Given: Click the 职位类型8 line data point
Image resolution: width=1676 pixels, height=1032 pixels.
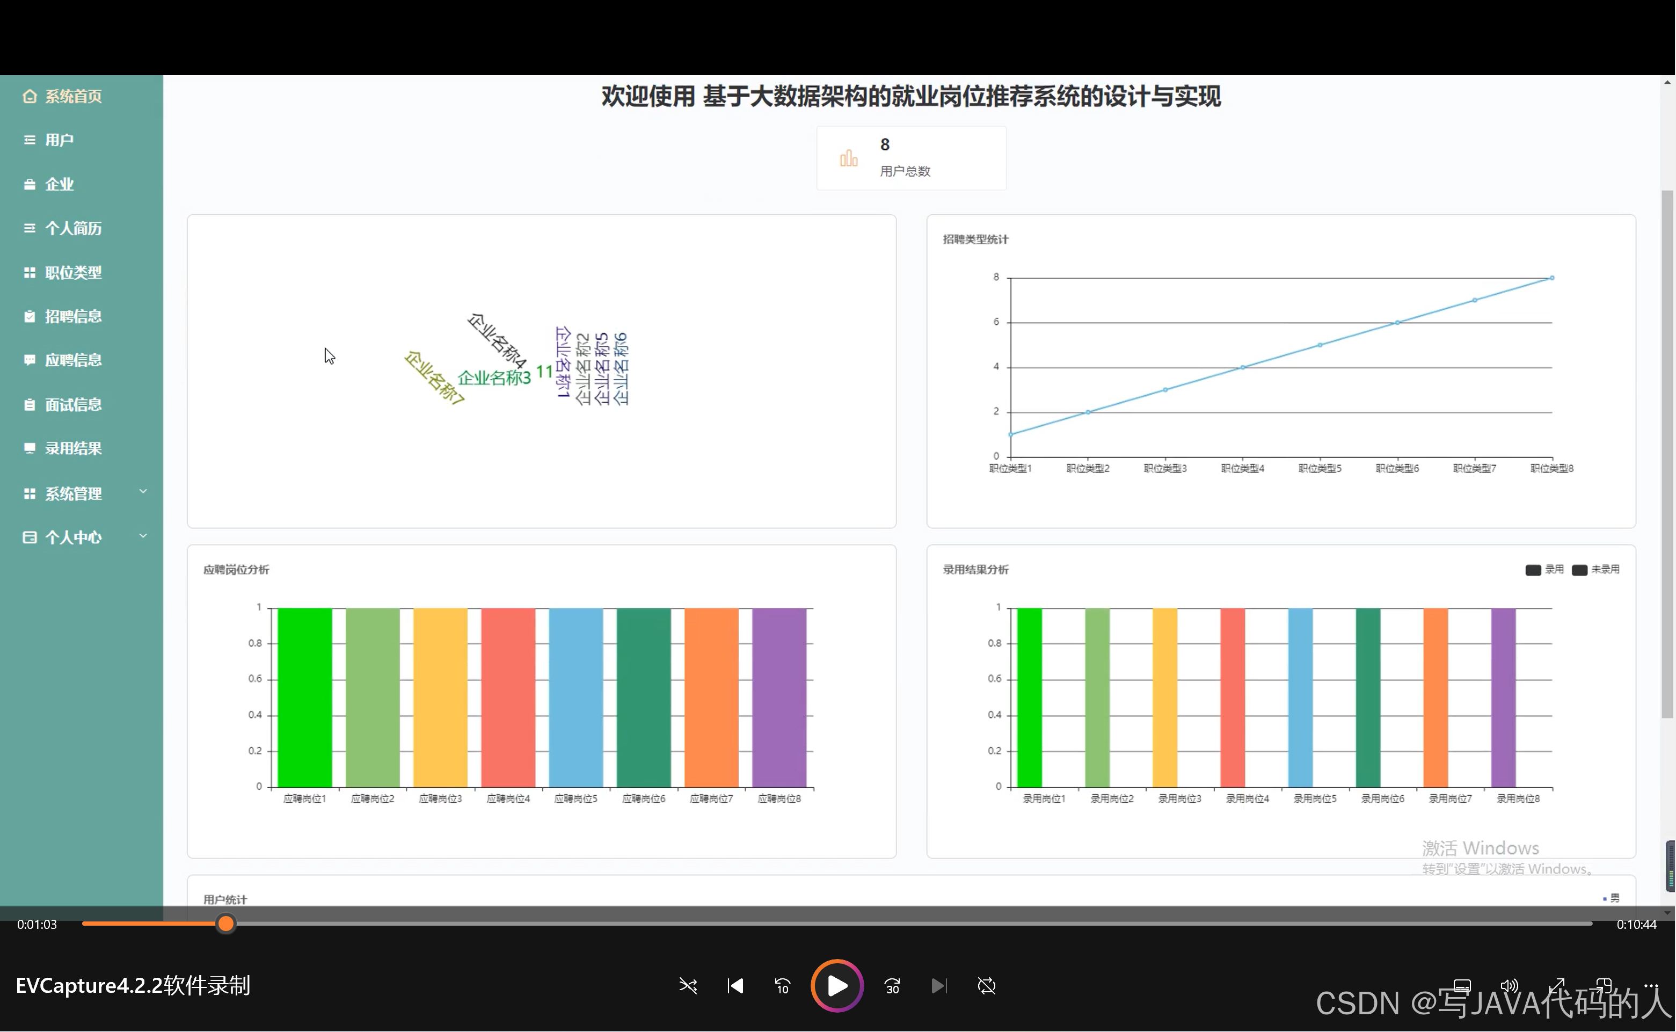Looking at the screenshot, I should coord(1552,278).
